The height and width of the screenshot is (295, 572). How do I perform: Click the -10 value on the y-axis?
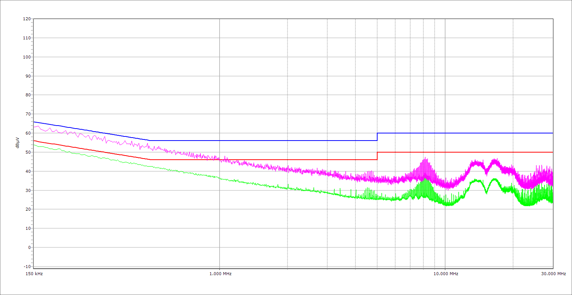coord(27,267)
